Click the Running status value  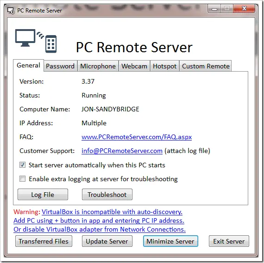(94, 96)
